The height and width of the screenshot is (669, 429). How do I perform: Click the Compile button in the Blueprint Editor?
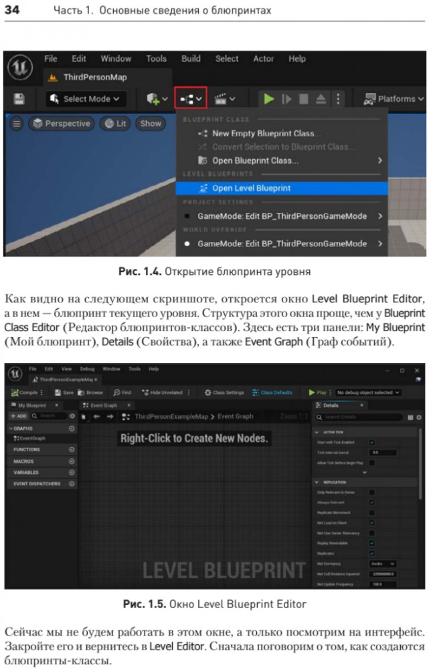(x=25, y=393)
